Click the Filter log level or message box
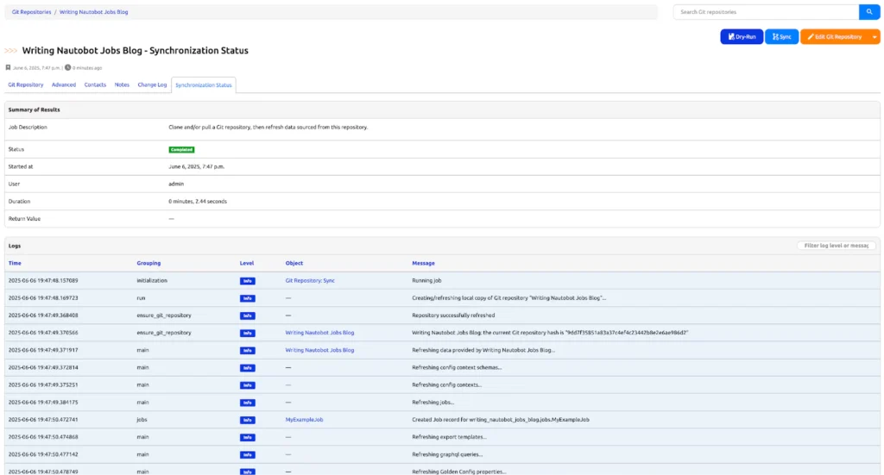Viewport: 884px width, 475px height. coord(836,246)
